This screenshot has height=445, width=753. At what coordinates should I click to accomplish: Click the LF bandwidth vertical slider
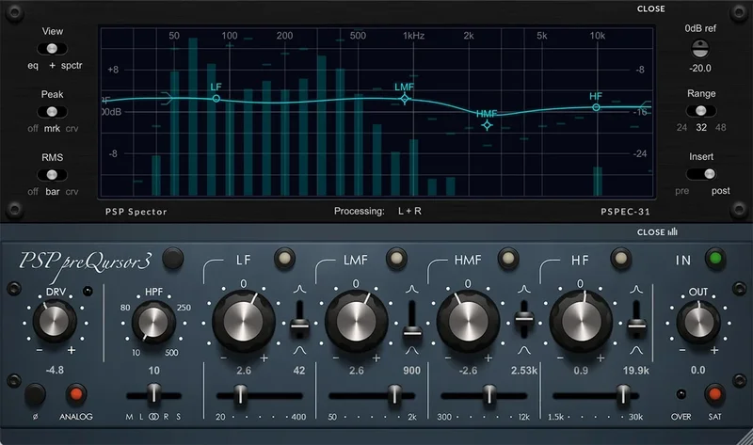(299, 320)
